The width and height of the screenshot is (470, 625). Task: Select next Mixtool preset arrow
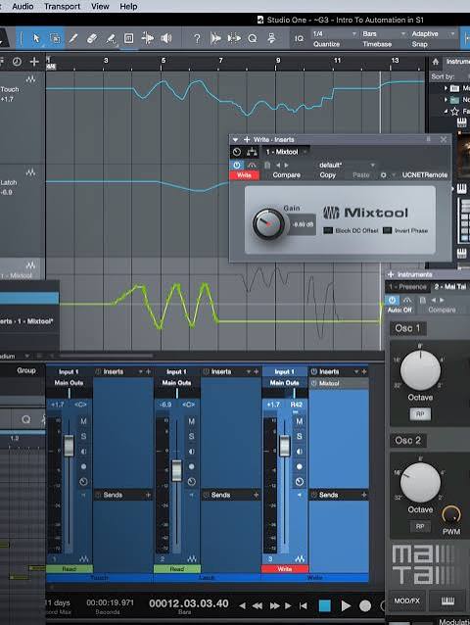[286, 165]
